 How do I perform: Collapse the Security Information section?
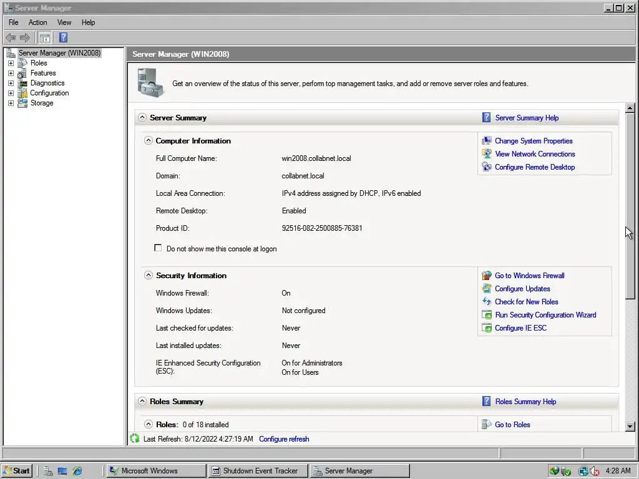149,275
